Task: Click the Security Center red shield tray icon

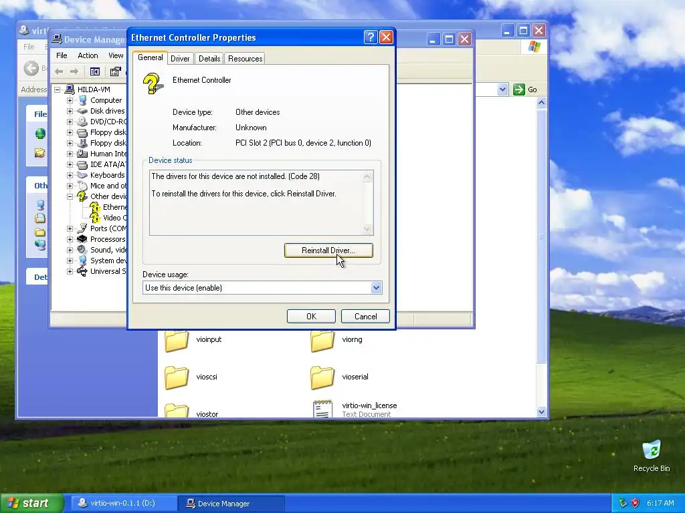Action: (x=635, y=503)
